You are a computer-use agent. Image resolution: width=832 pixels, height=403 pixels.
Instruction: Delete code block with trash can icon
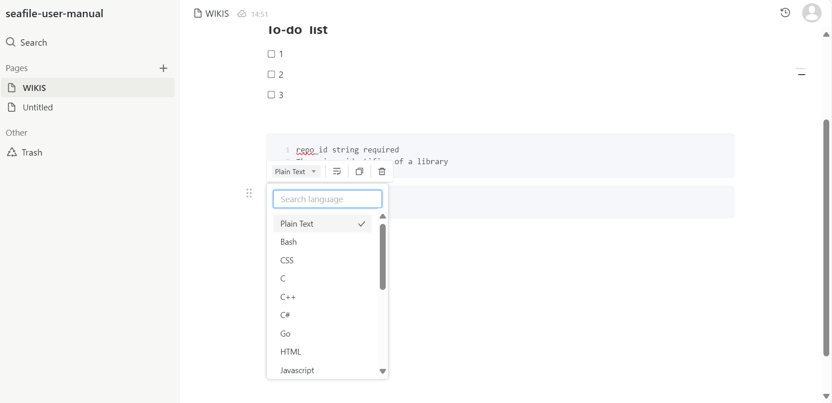(382, 171)
